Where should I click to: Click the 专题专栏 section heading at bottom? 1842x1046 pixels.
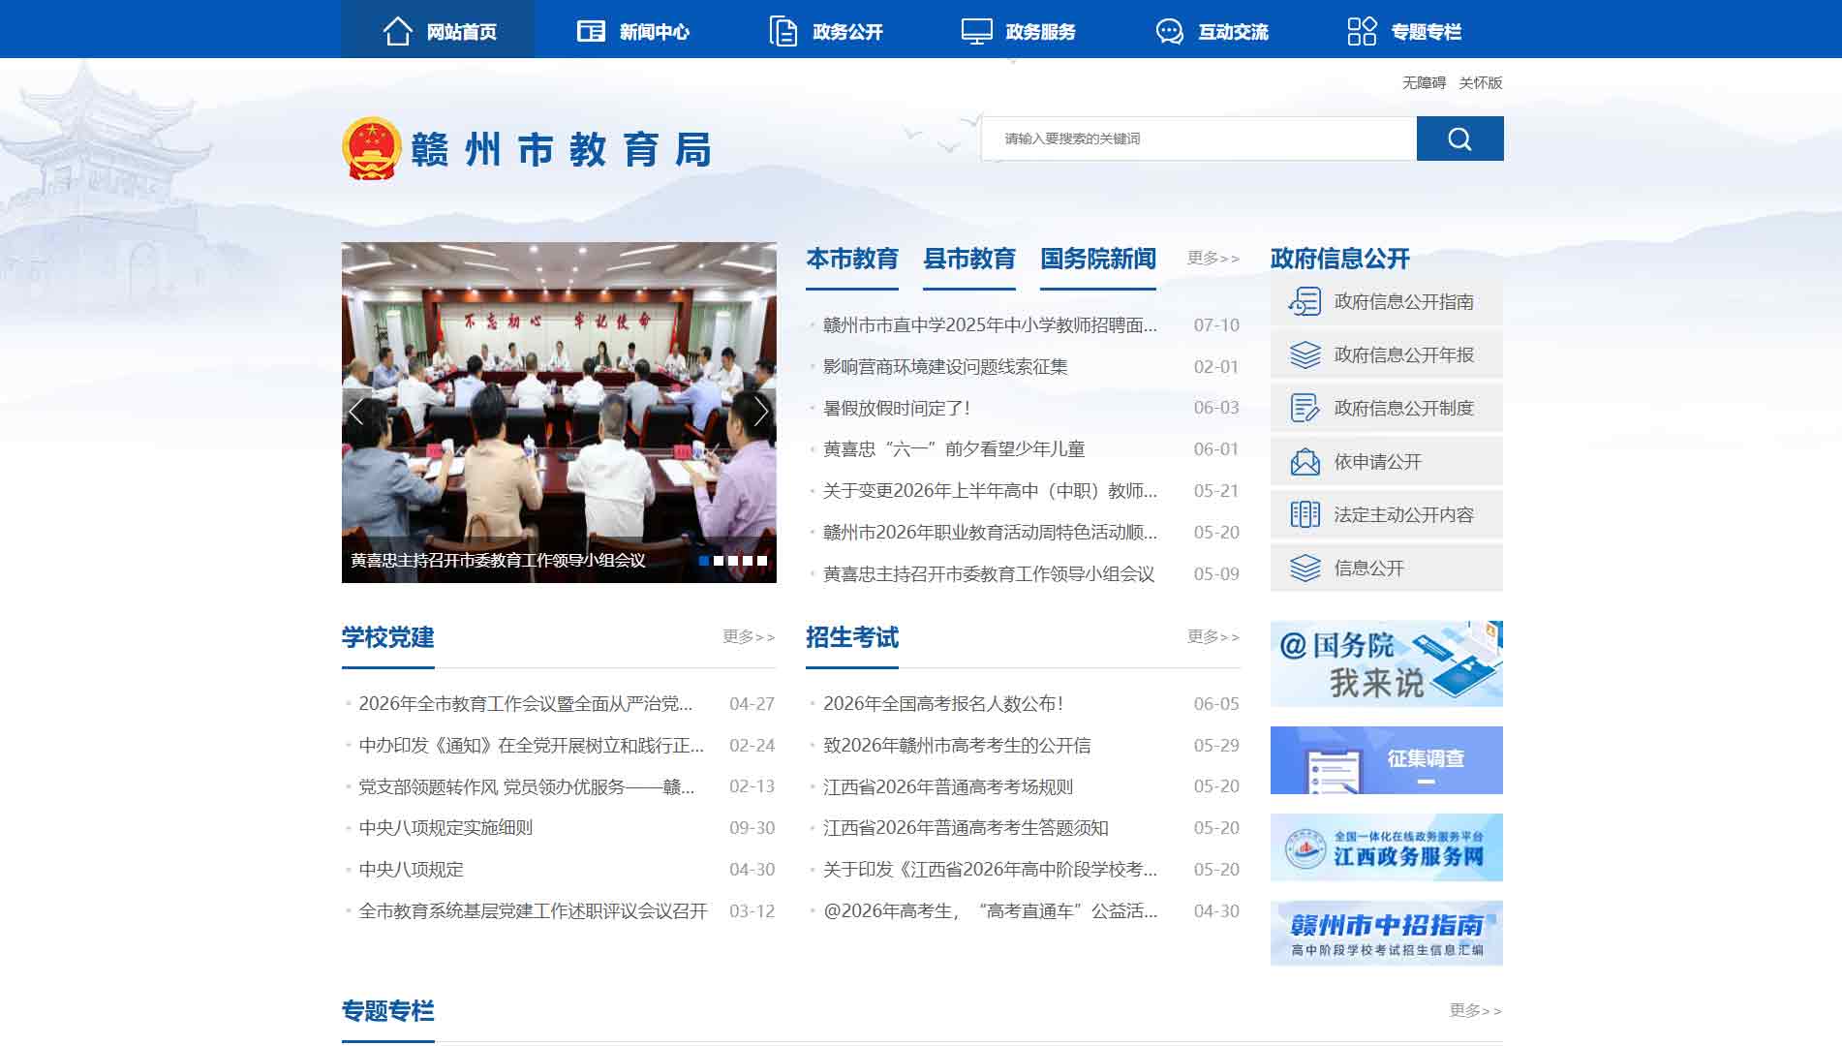[387, 1011]
